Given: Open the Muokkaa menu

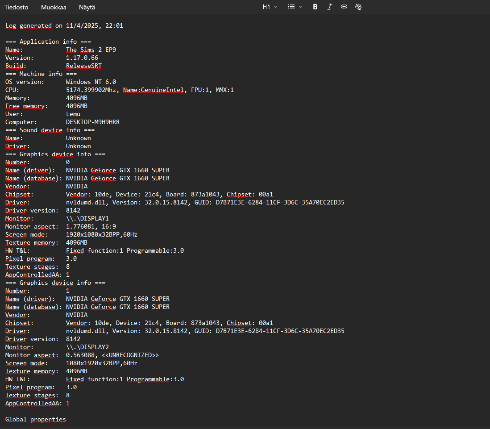Looking at the screenshot, I should [54, 7].
